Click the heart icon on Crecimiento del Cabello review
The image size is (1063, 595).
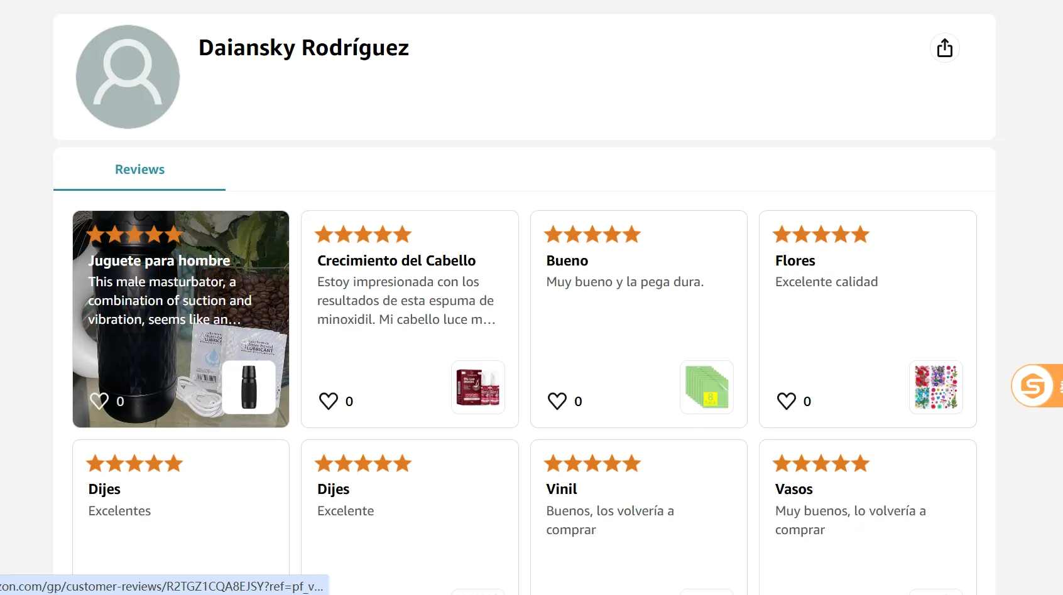329,400
